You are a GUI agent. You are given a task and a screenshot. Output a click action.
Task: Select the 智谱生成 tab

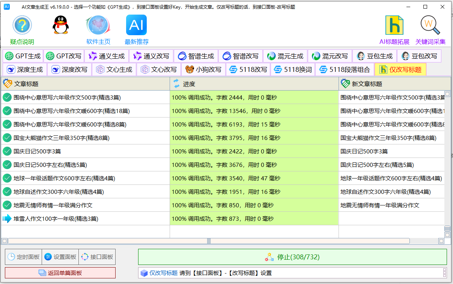coord(196,56)
